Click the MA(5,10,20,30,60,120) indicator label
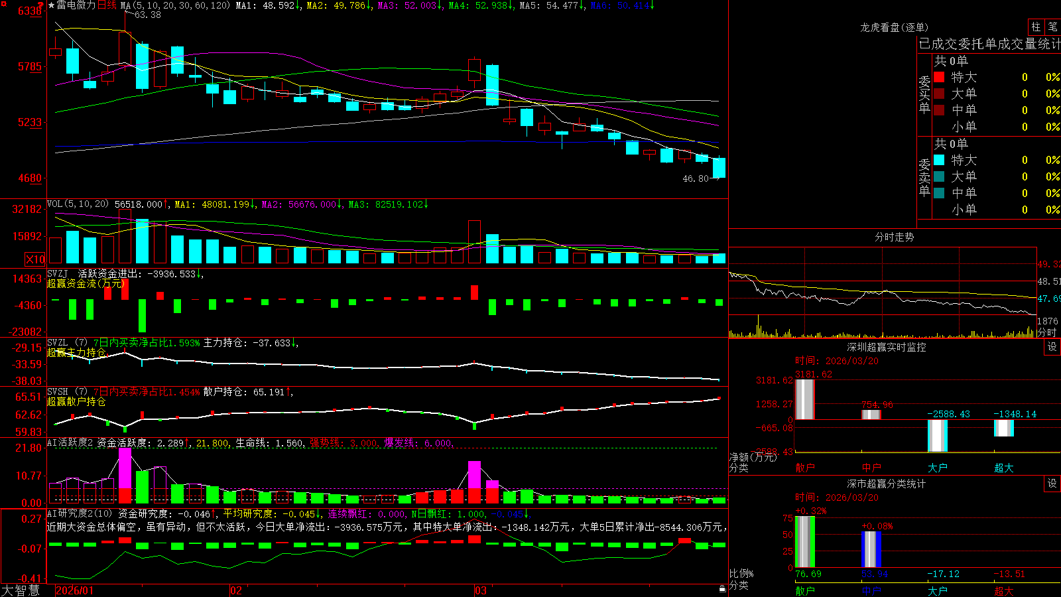Viewport: 1061px width, 597px height. 175,5
